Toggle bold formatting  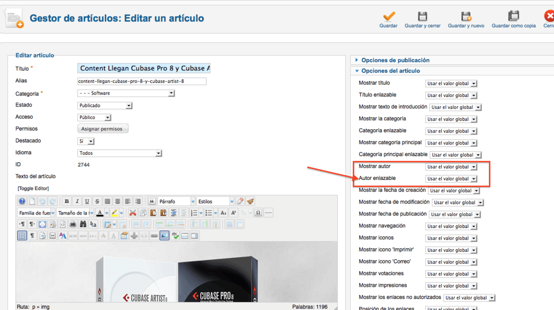(66, 201)
